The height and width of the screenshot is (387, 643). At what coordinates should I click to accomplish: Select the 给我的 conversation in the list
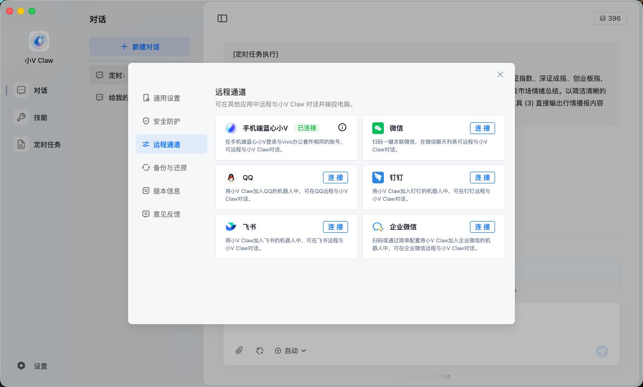(109, 97)
